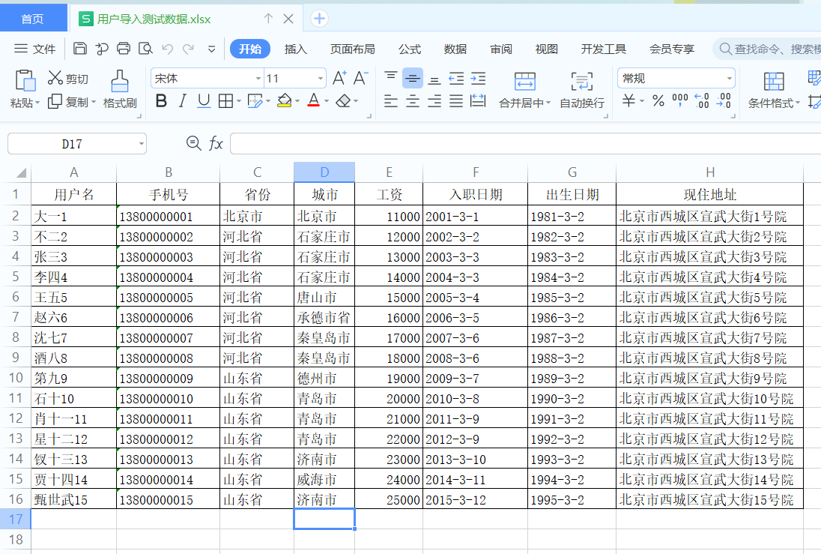The width and height of the screenshot is (821, 554).
Task: Expand quick access toolbar customize arrow
Action: pyautogui.click(x=211, y=49)
